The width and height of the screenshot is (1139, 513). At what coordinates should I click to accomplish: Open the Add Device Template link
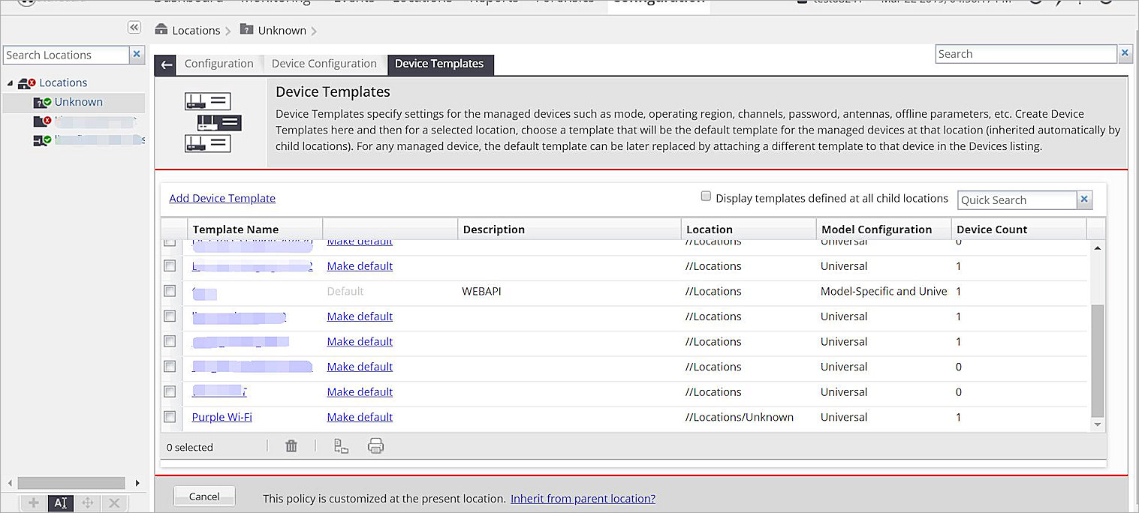point(222,198)
